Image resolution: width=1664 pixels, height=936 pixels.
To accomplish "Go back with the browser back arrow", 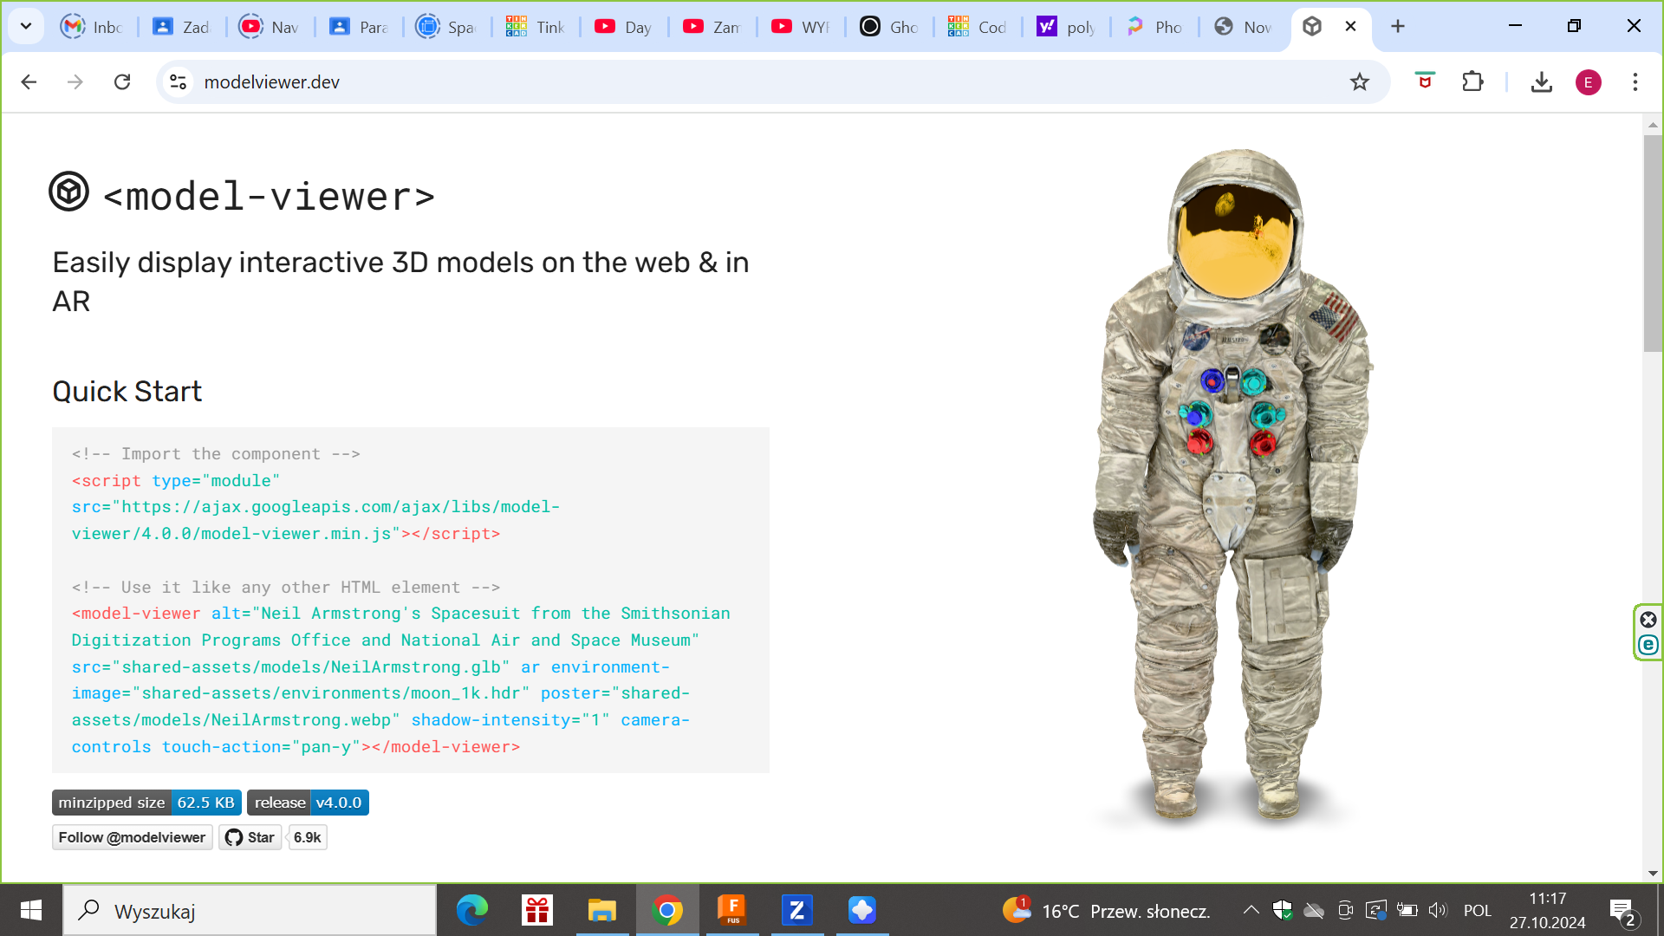I will 29,81.
